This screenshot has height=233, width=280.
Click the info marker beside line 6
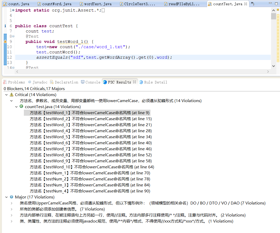(5, 26)
